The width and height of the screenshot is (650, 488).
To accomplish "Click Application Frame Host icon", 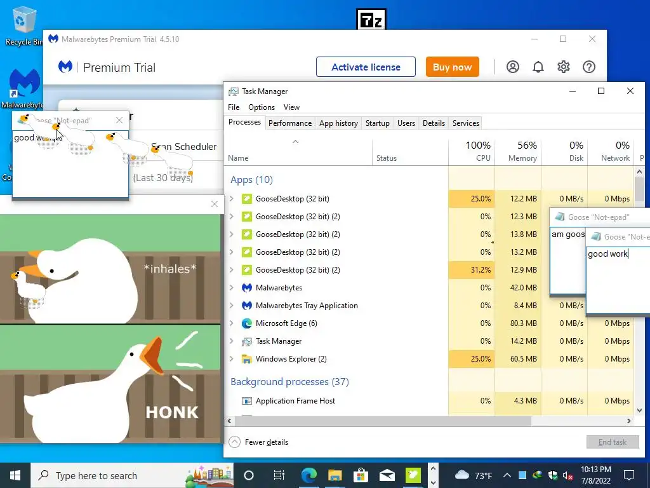I will pos(247,401).
